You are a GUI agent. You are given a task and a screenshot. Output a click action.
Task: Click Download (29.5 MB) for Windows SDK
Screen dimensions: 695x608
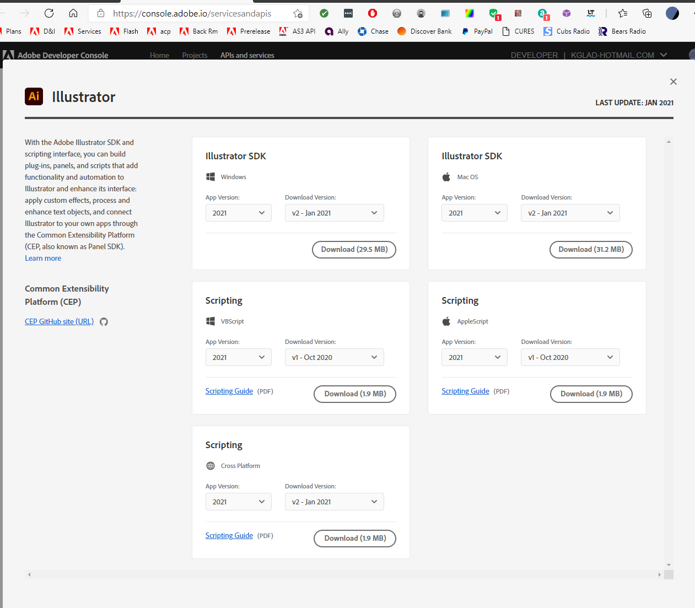[x=354, y=249]
